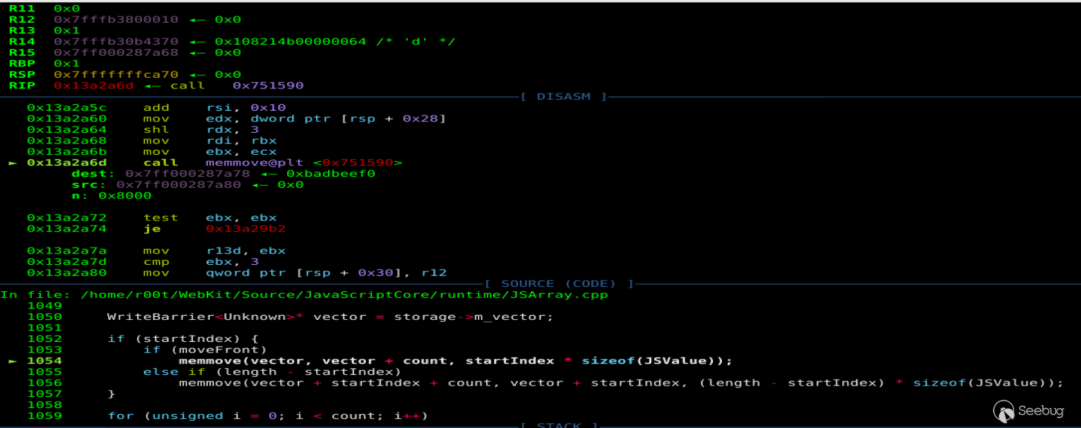Click the STACK section header

pos(558,424)
